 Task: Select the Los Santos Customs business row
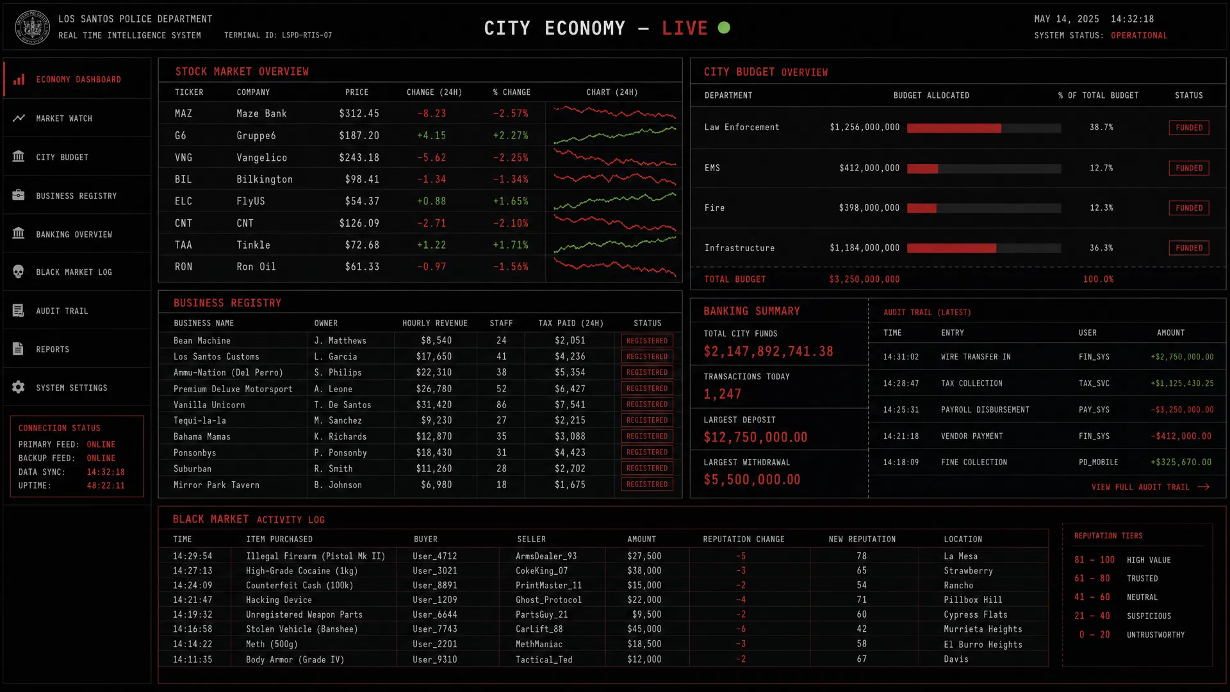tap(420, 357)
